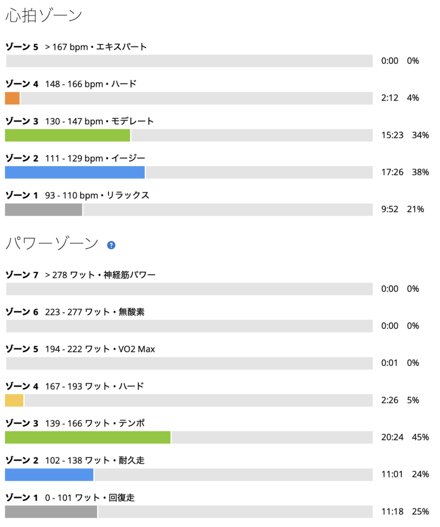Select the green heart rate zone 3 bar
This screenshot has height=527, width=440.
pyautogui.click(x=67, y=135)
